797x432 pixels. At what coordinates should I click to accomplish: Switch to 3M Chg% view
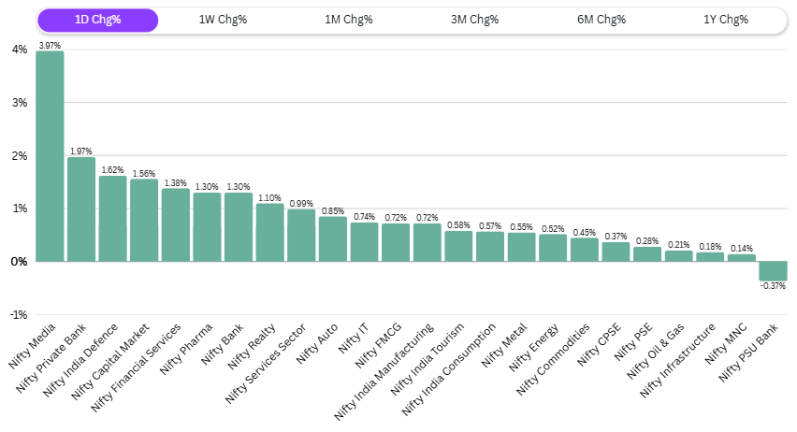click(473, 20)
